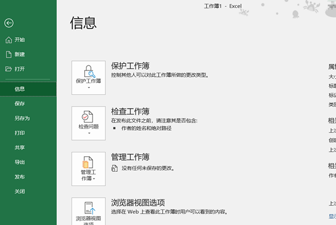
Task: Choose 发布 in the sidebar
Action: [28, 177]
